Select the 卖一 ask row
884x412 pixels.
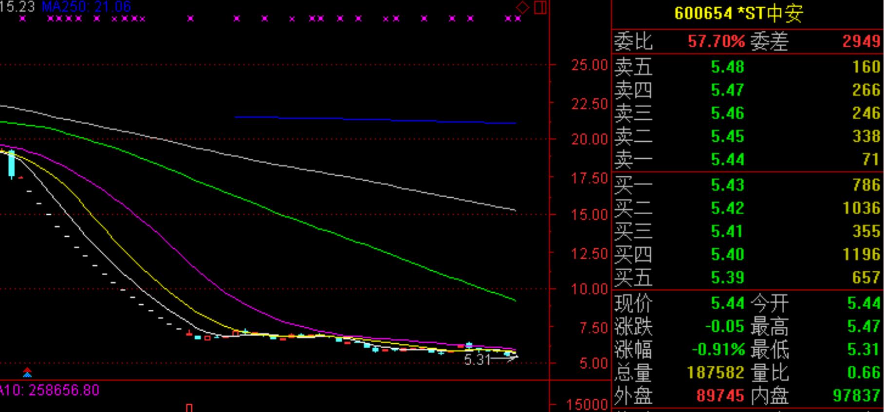(747, 159)
